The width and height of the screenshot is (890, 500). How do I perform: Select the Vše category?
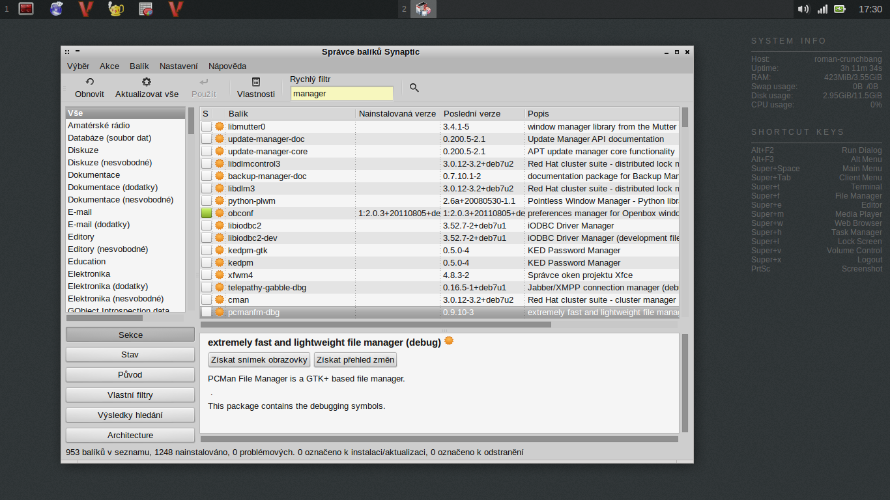pos(126,113)
